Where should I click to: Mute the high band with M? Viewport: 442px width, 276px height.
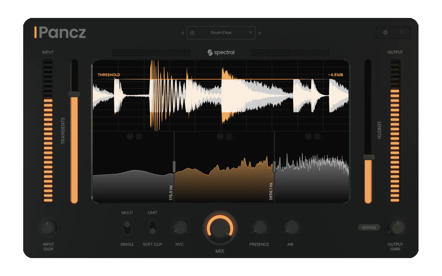click(x=308, y=136)
